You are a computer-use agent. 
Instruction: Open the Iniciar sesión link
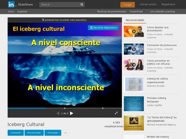click(148, 5)
